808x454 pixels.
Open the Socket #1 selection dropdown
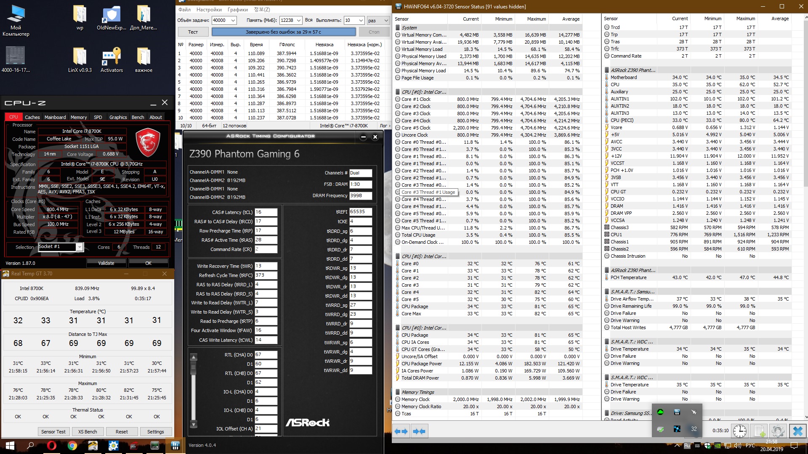pyautogui.click(x=79, y=247)
